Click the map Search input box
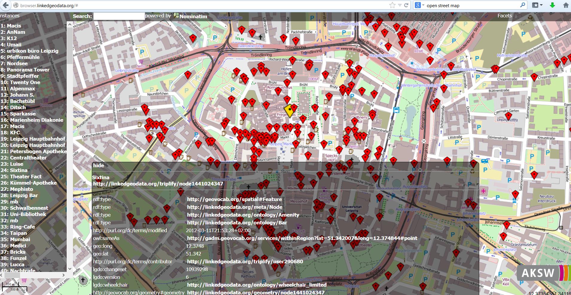Screen dimensions: 571x295 click(119, 16)
